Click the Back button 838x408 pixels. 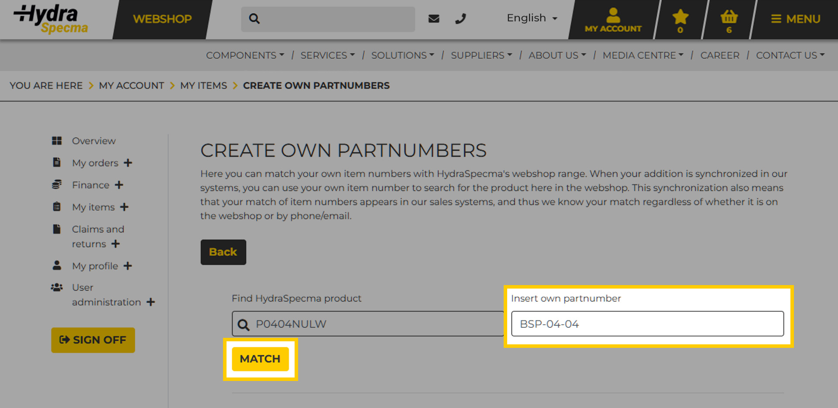coord(223,252)
